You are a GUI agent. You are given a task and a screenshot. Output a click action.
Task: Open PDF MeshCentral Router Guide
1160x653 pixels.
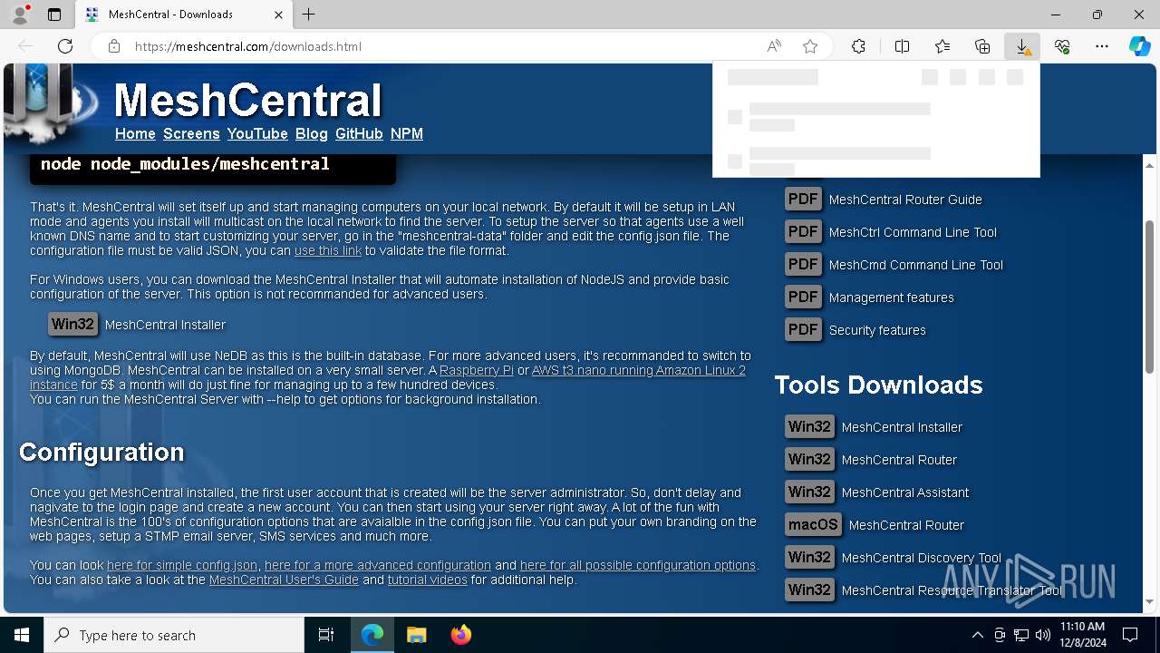pos(803,199)
